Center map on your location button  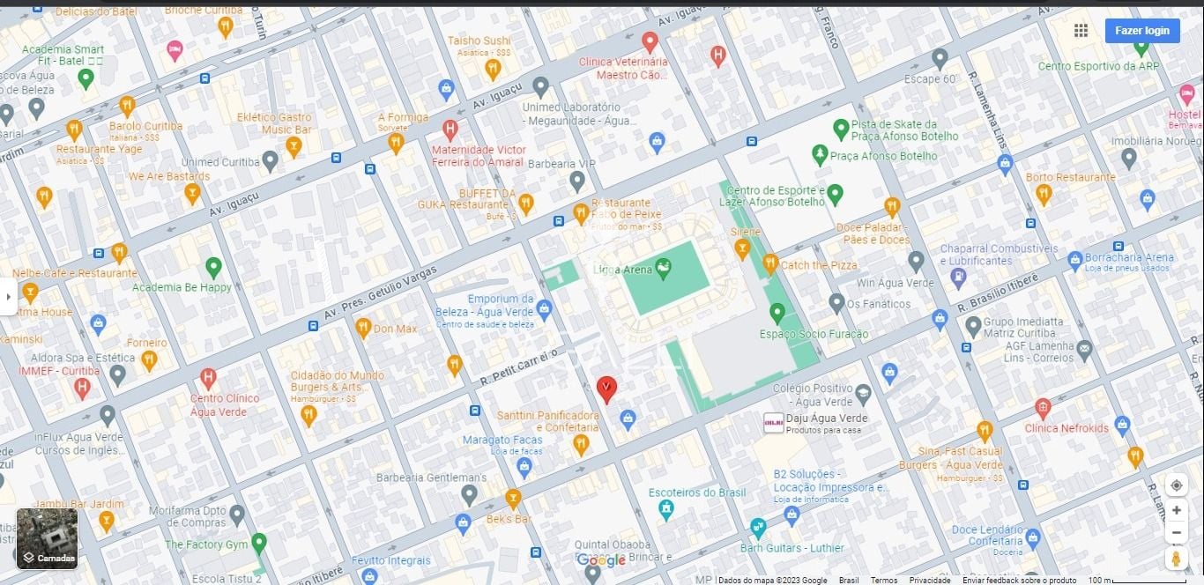pos(1176,485)
